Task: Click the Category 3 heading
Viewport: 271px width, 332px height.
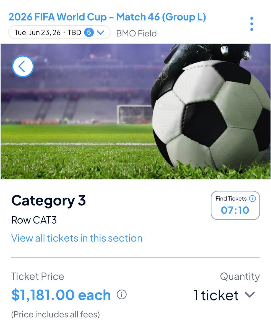Action: pyautogui.click(x=48, y=201)
